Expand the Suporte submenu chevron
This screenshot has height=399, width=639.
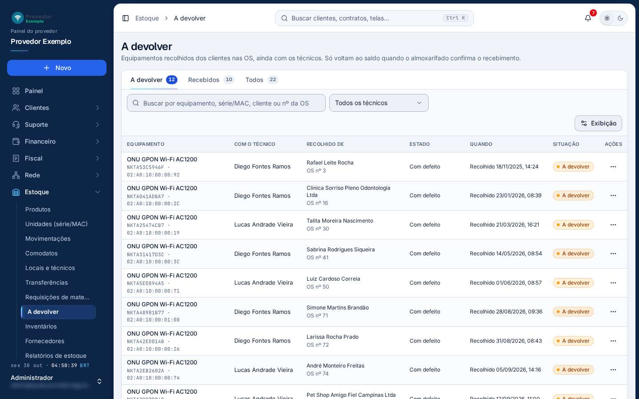point(98,125)
